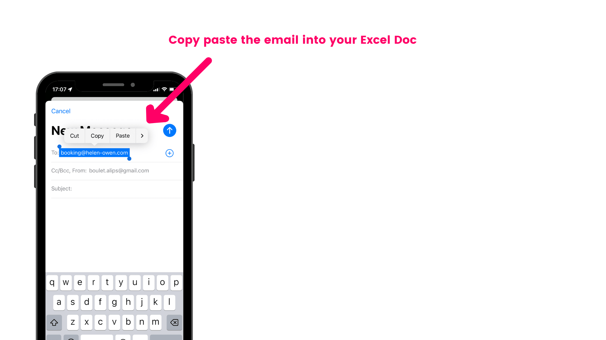The height and width of the screenshot is (340, 606).
Task: Tap the backspace delete key
Action: 174,322
